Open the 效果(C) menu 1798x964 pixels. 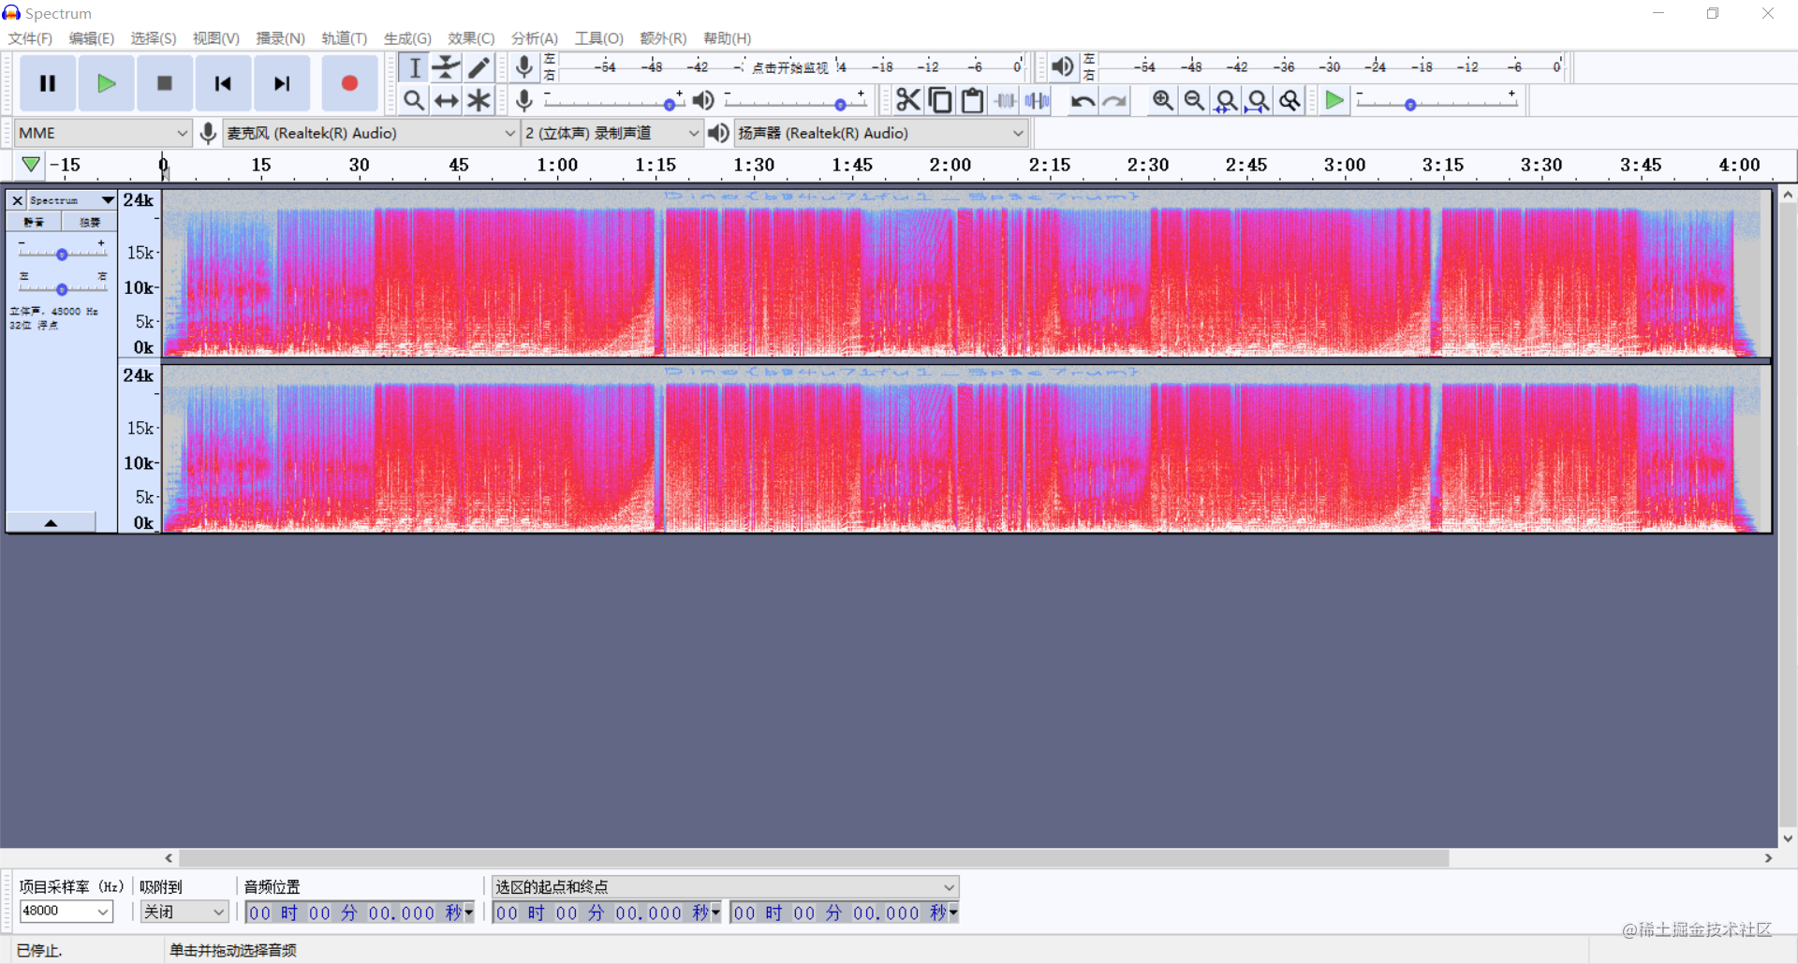coord(470,38)
